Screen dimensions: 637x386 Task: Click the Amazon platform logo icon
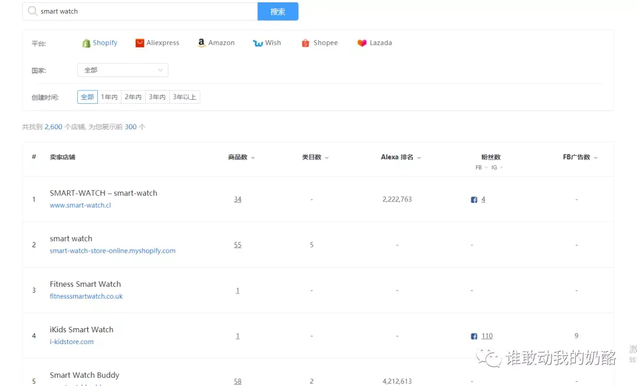[201, 42]
